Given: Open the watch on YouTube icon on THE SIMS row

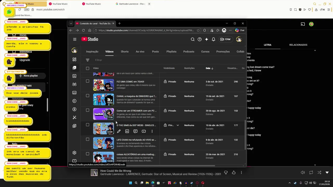Looking at the screenshot, I should 144,131.
